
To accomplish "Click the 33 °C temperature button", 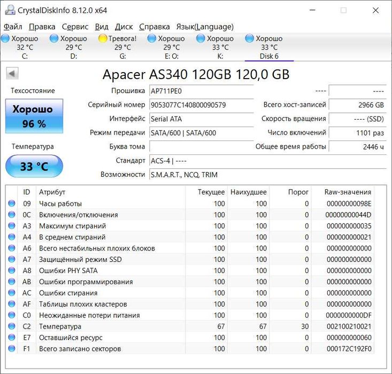I will pos(34,166).
